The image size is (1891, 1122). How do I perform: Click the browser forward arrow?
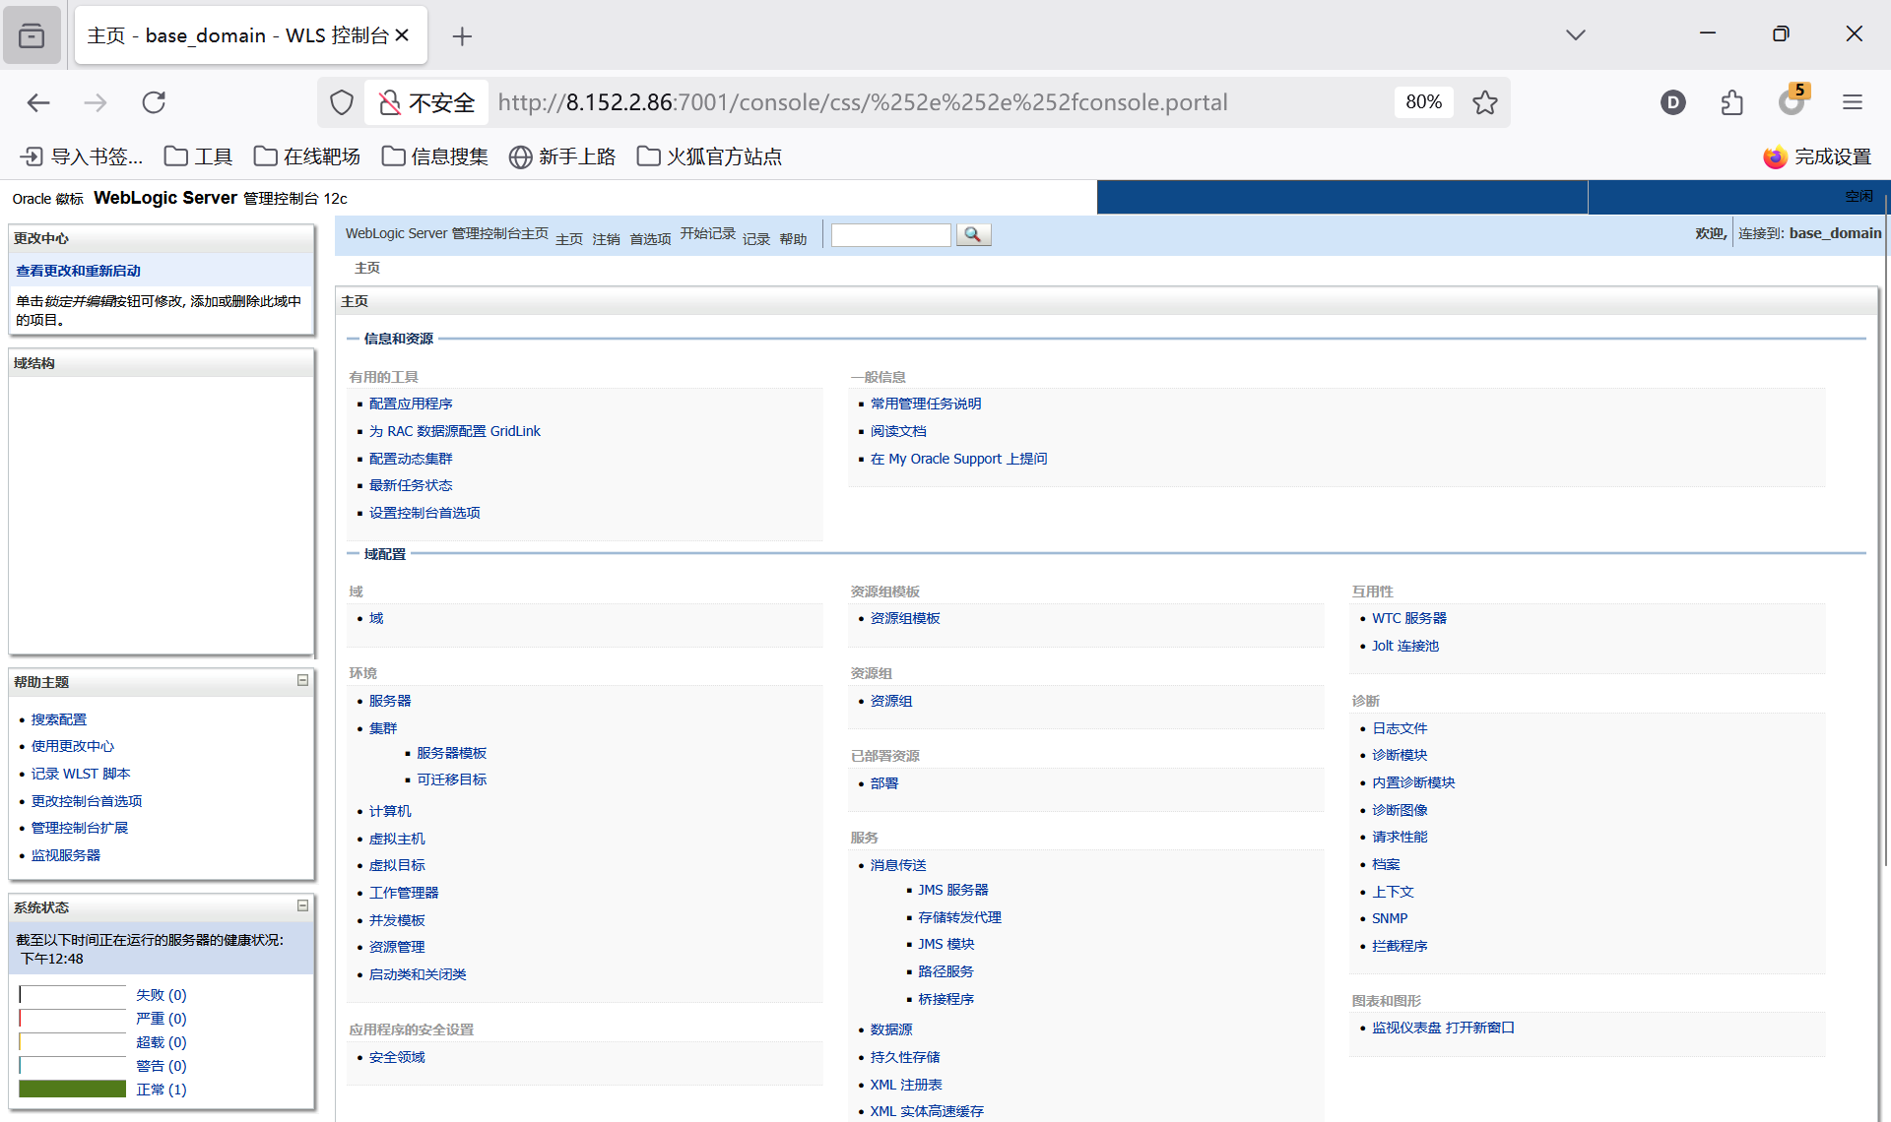tap(96, 102)
